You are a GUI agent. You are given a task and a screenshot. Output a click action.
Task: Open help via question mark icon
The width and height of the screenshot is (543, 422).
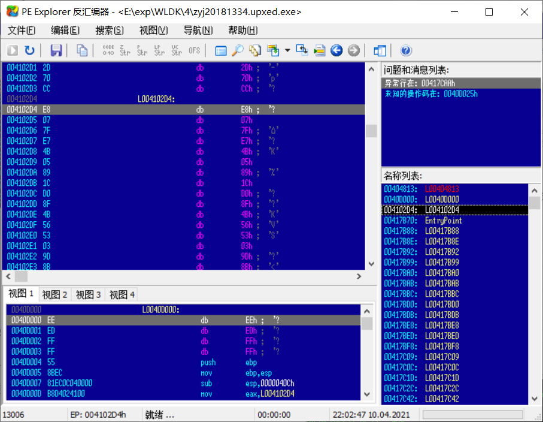(406, 50)
